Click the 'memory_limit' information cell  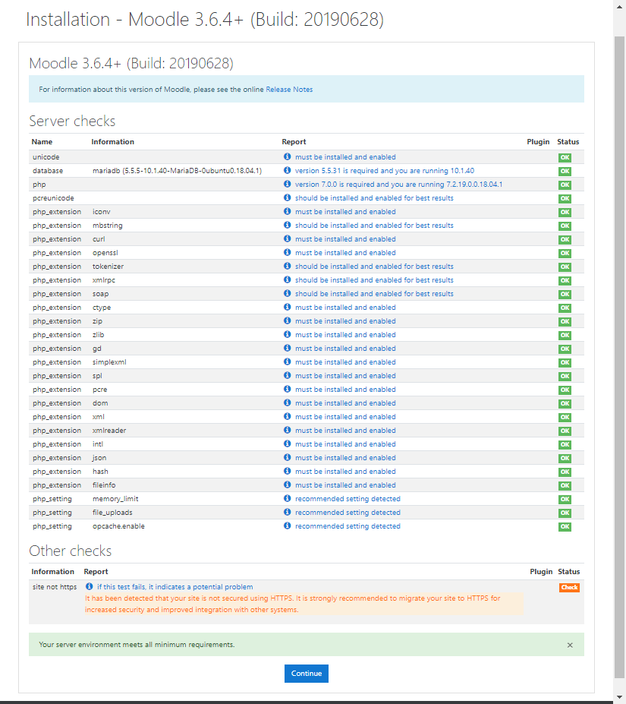115,499
